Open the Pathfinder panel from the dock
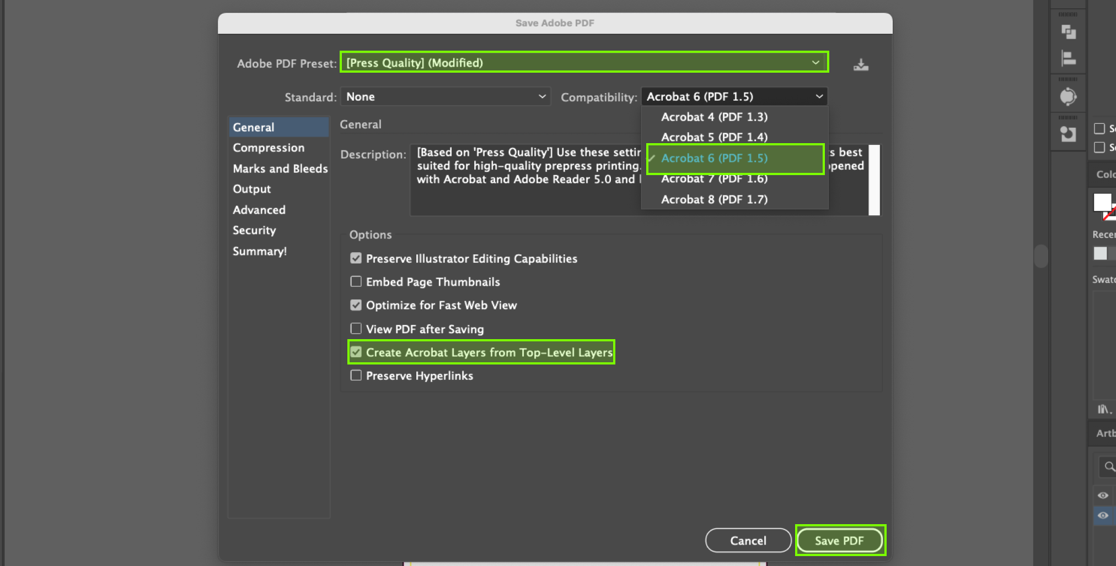The image size is (1116, 566). click(1068, 32)
